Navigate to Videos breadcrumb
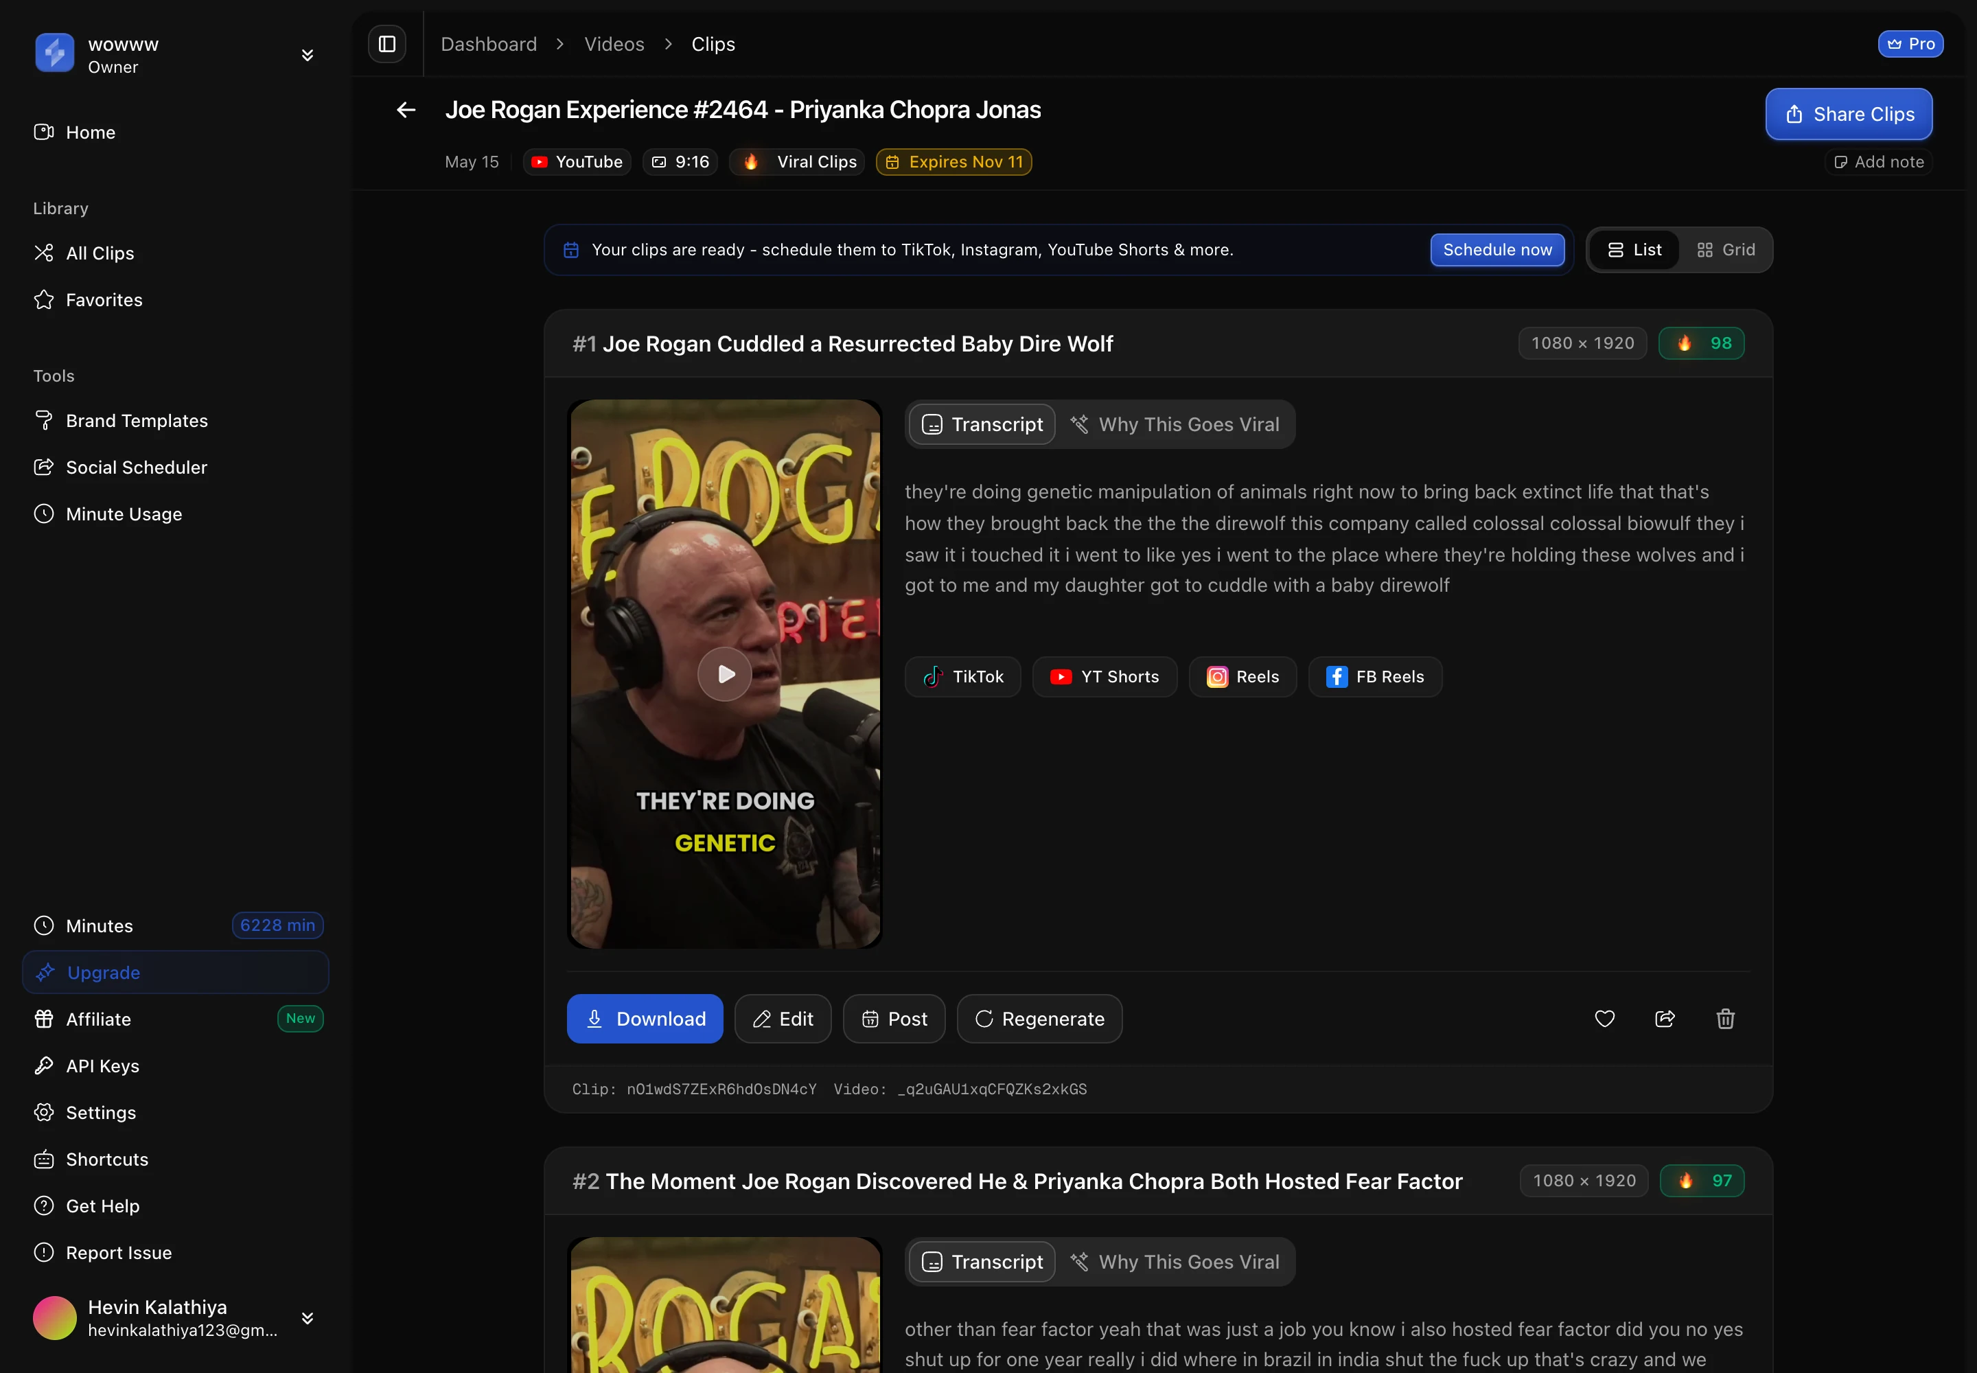Image resolution: width=1977 pixels, height=1373 pixels. [614, 44]
